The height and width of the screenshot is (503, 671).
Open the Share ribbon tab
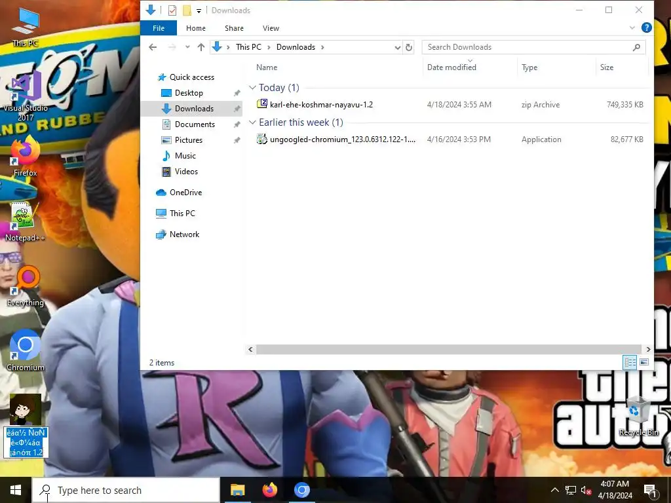coord(234,28)
